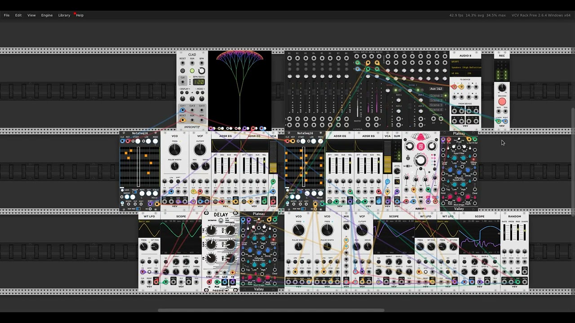Viewport: 575px width, 323px height.
Task: Click the REC module level knob
Action: coord(502,88)
